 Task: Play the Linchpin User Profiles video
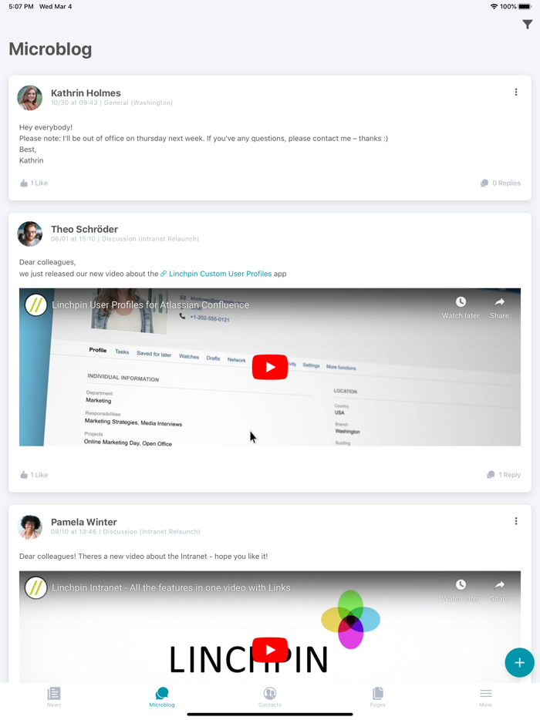(x=270, y=367)
